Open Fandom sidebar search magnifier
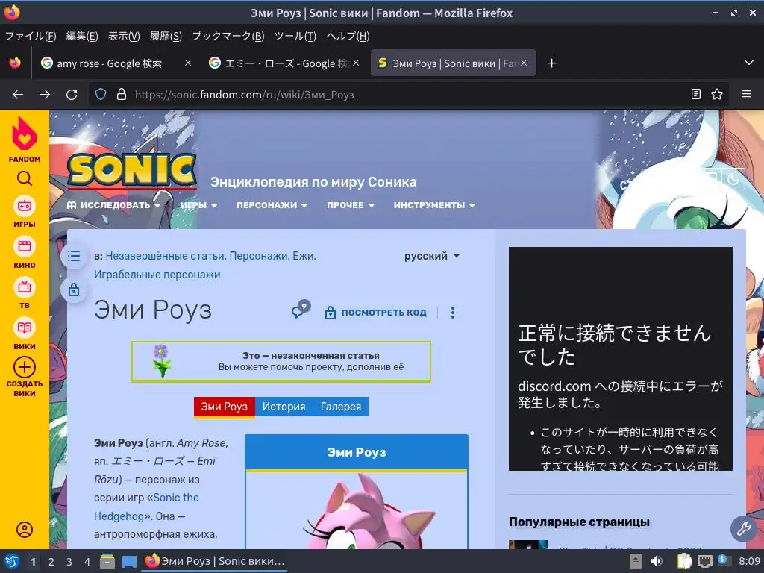 click(25, 179)
